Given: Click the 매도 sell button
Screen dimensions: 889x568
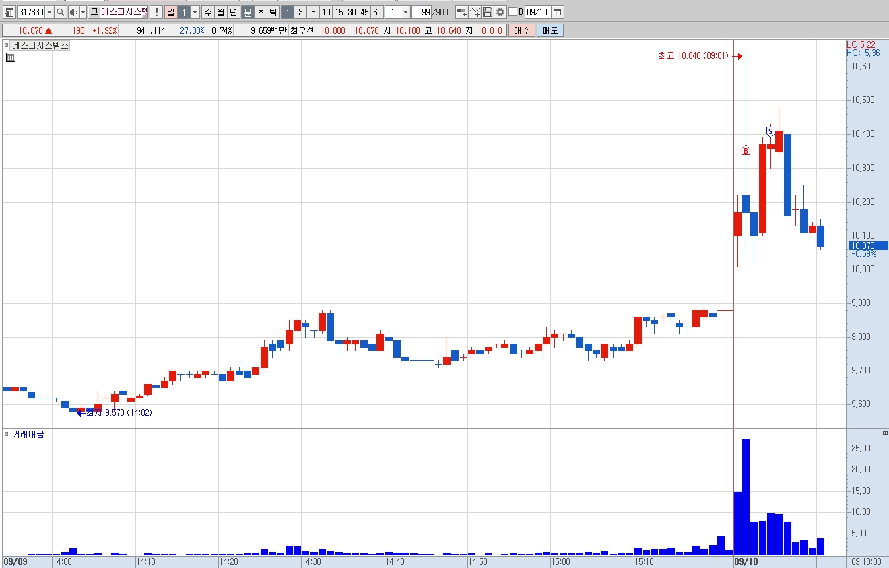Looking at the screenshot, I should [x=550, y=30].
